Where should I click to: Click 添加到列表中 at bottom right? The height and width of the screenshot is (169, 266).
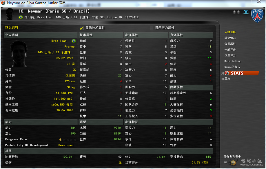(232, 157)
